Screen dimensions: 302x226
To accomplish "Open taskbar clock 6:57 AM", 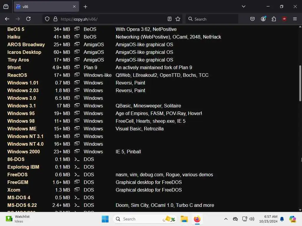I will (x=268, y=219).
